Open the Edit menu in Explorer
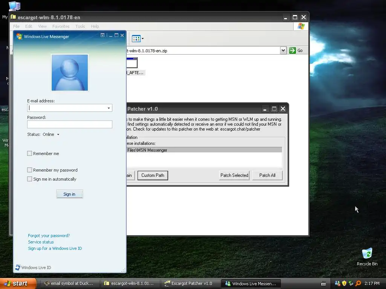The image size is (386, 289). [29, 26]
